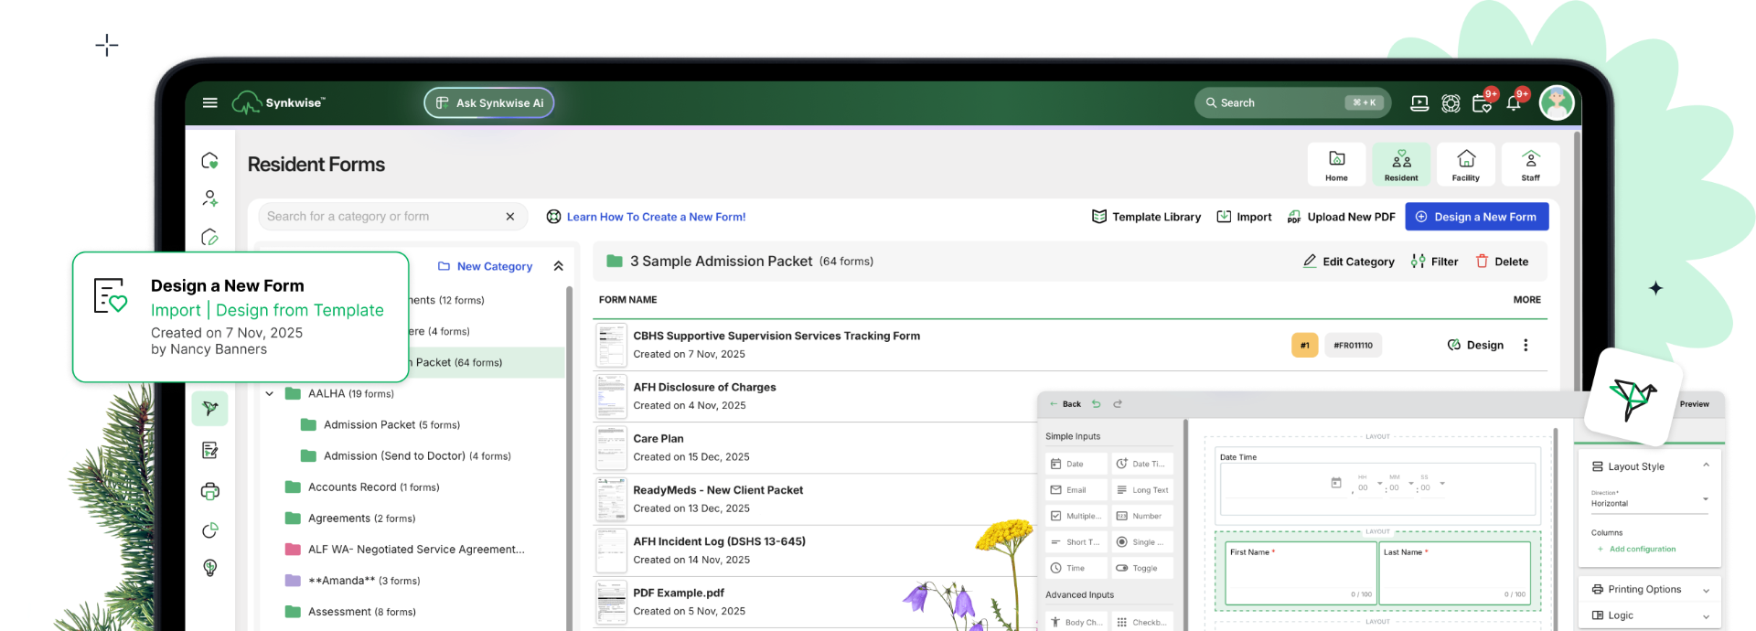Click Upload New PDF
This screenshot has height=631, width=1756.
pyautogui.click(x=1341, y=217)
